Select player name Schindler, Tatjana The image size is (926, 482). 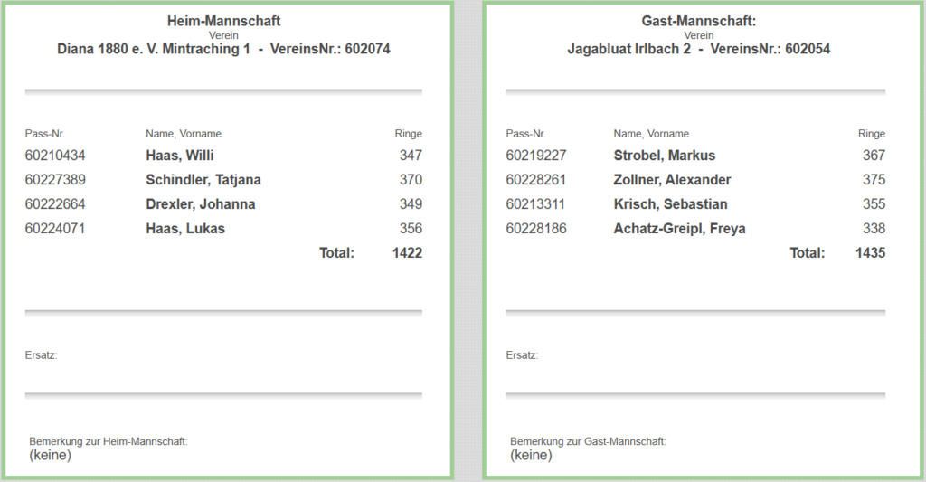pos(203,180)
